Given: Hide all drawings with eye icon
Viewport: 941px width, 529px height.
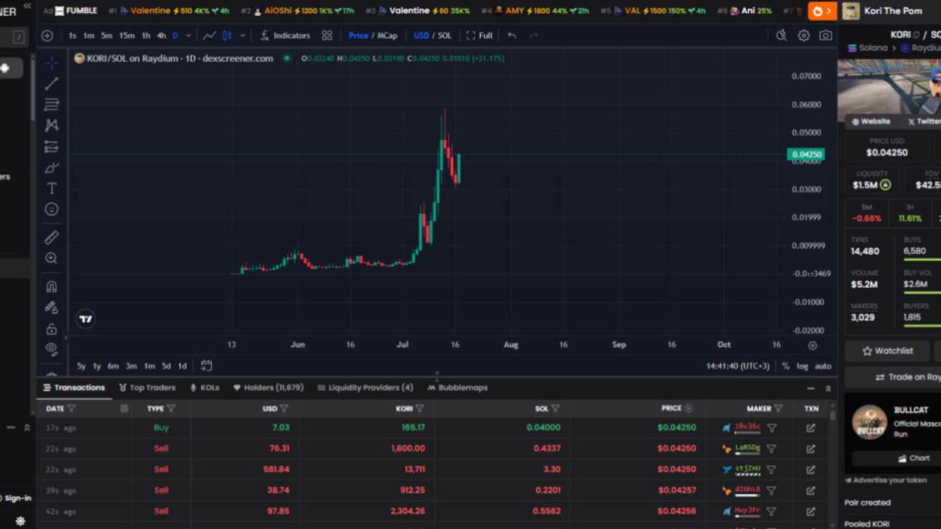Looking at the screenshot, I should pyautogui.click(x=52, y=349).
